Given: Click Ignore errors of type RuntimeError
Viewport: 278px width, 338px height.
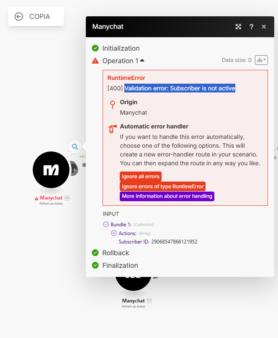Looking at the screenshot, I should 162,187.
